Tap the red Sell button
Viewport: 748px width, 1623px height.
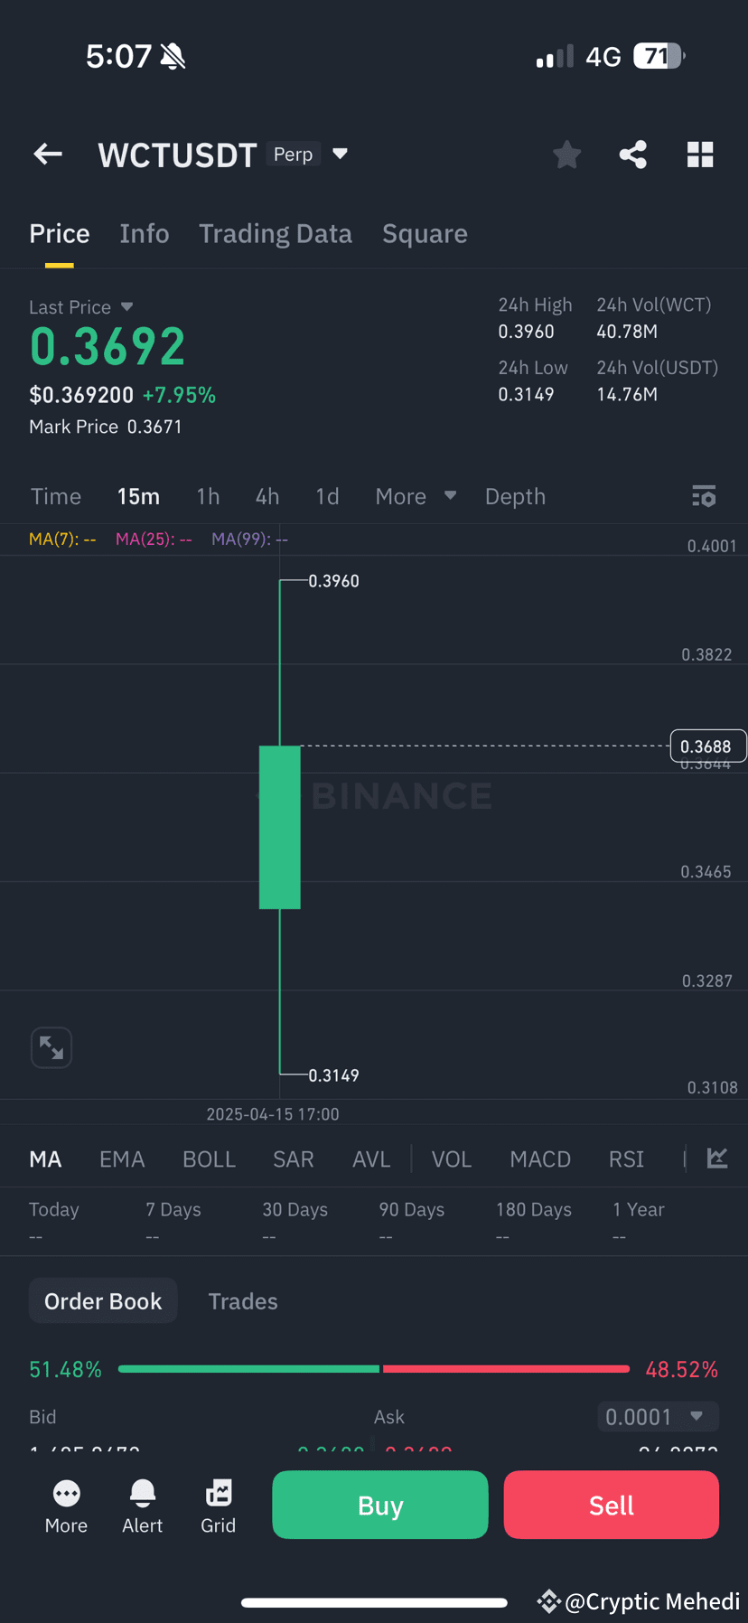click(x=612, y=1505)
